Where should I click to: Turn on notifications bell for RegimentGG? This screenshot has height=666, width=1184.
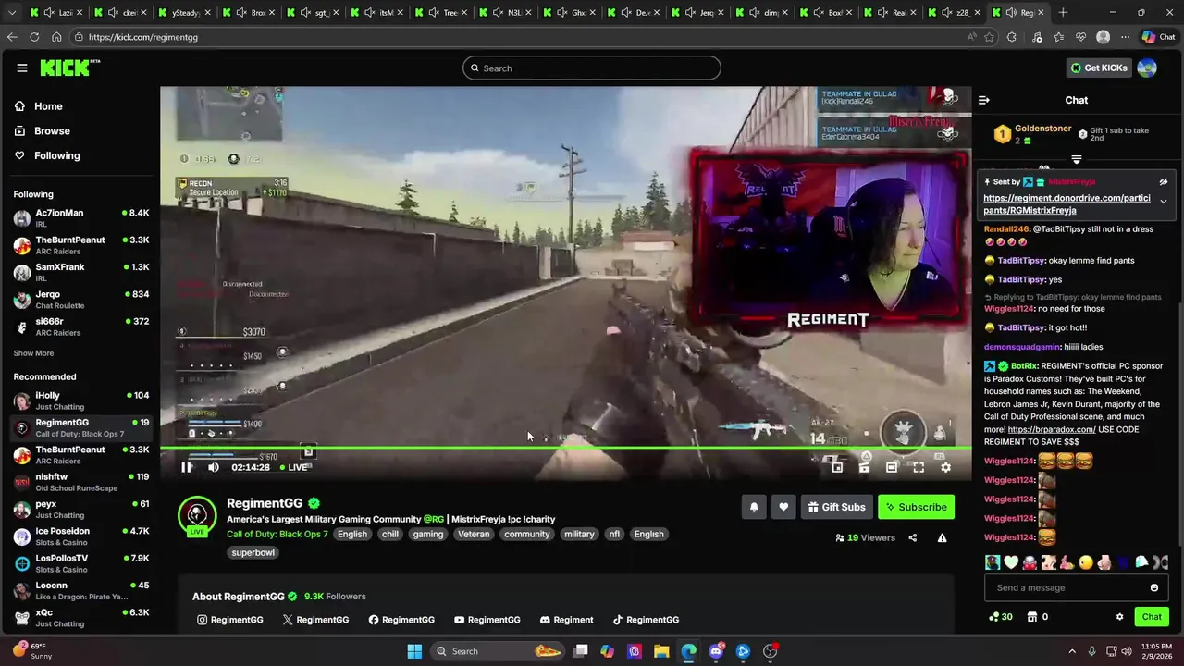pyautogui.click(x=754, y=507)
